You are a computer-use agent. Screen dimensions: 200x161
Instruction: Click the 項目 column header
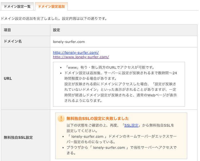pyautogui.click(x=7, y=30)
